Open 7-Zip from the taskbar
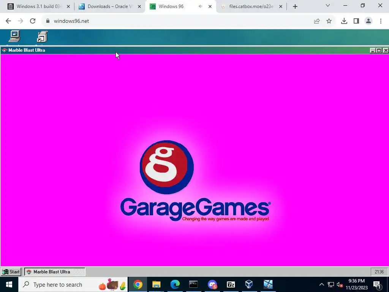This screenshot has height=292, width=389. pos(231,284)
